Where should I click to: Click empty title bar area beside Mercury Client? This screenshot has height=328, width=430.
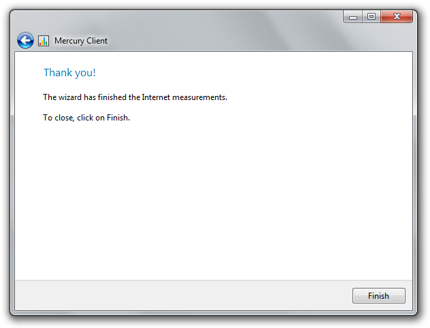pos(219,38)
